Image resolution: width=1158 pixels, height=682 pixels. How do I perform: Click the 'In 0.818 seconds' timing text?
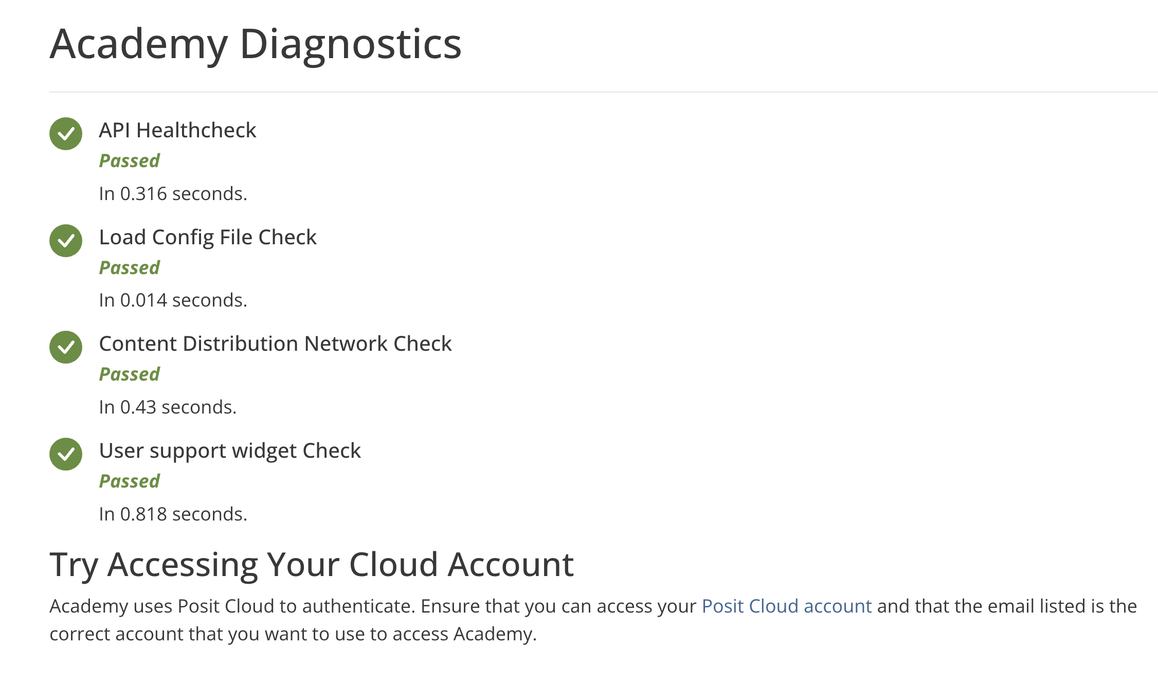point(173,514)
